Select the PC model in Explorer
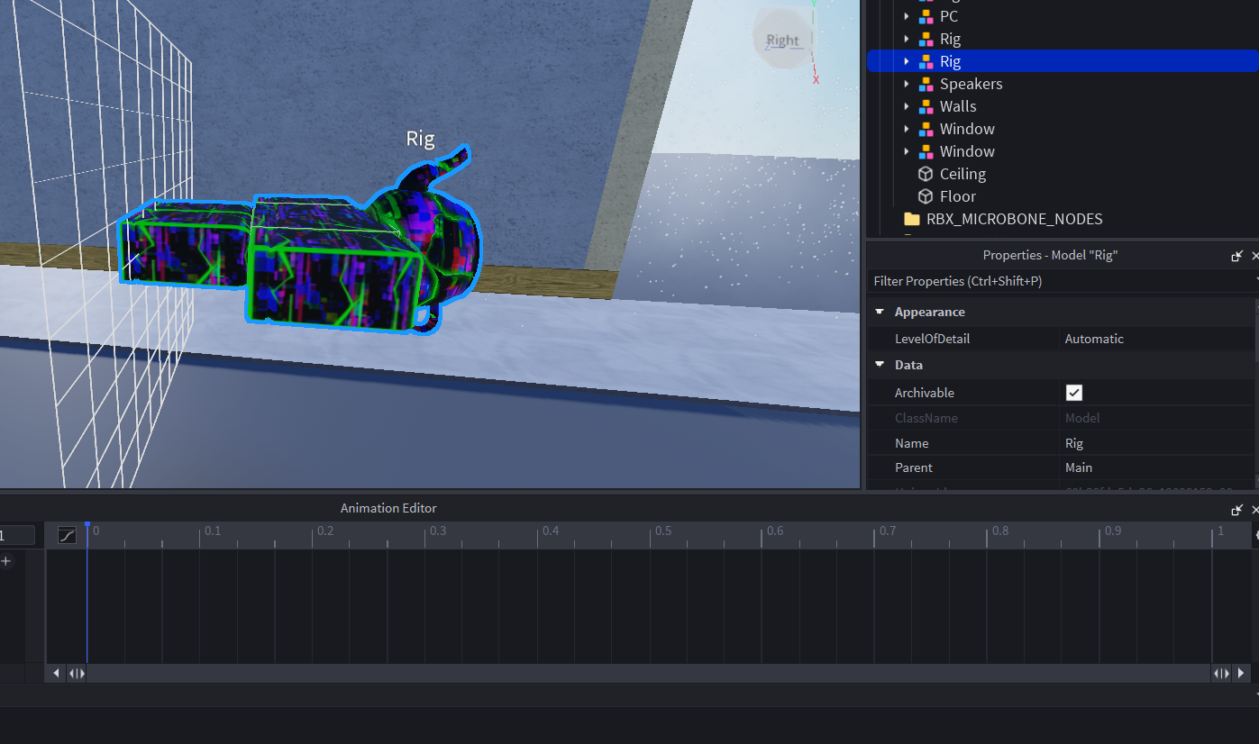1259x744 pixels. pyautogui.click(x=948, y=16)
